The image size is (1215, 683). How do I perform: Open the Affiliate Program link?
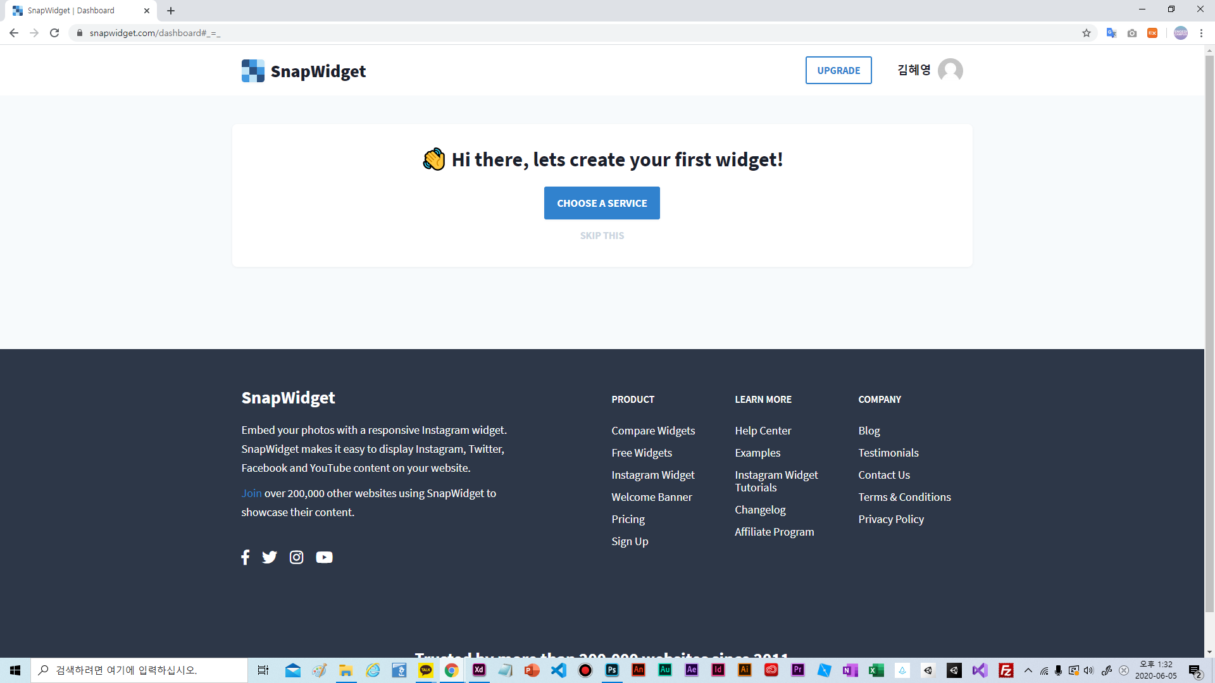tap(774, 532)
